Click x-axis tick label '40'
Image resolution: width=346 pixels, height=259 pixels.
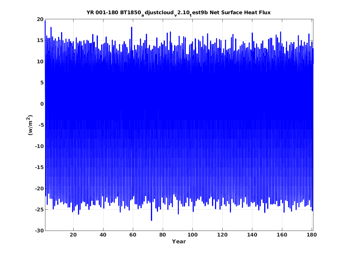pyautogui.click(x=103, y=235)
